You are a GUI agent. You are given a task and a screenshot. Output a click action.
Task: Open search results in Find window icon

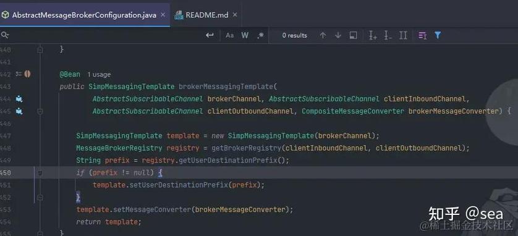pos(353,35)
